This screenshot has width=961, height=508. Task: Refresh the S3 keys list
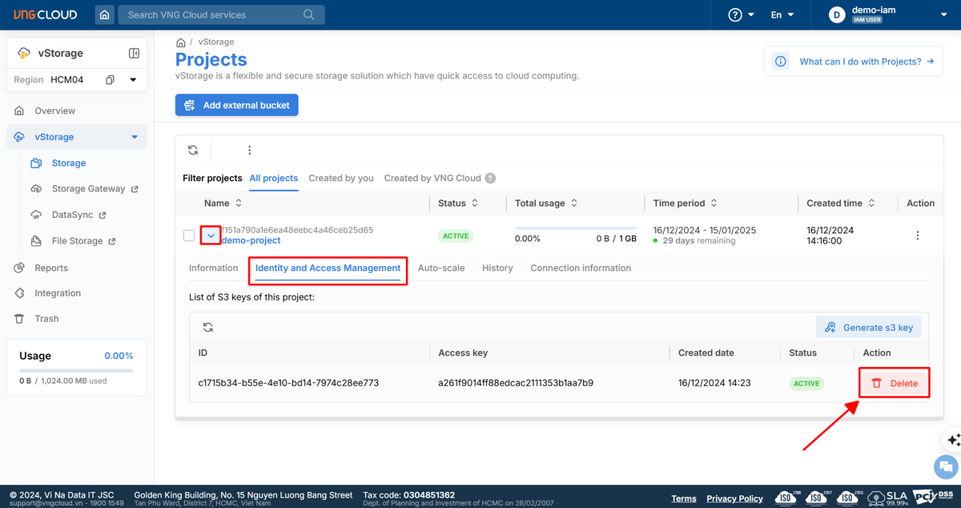coord(208,327)
